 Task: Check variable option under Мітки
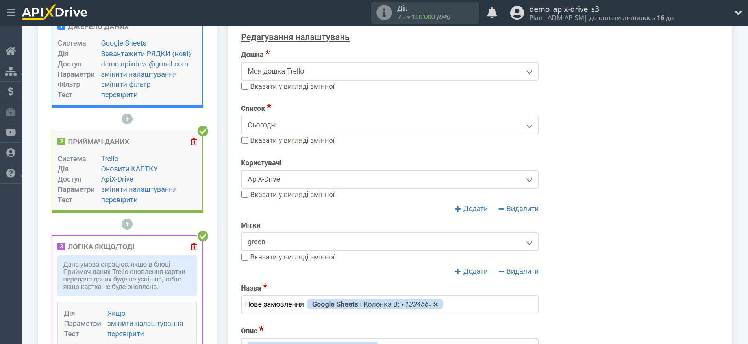[245, 257]
